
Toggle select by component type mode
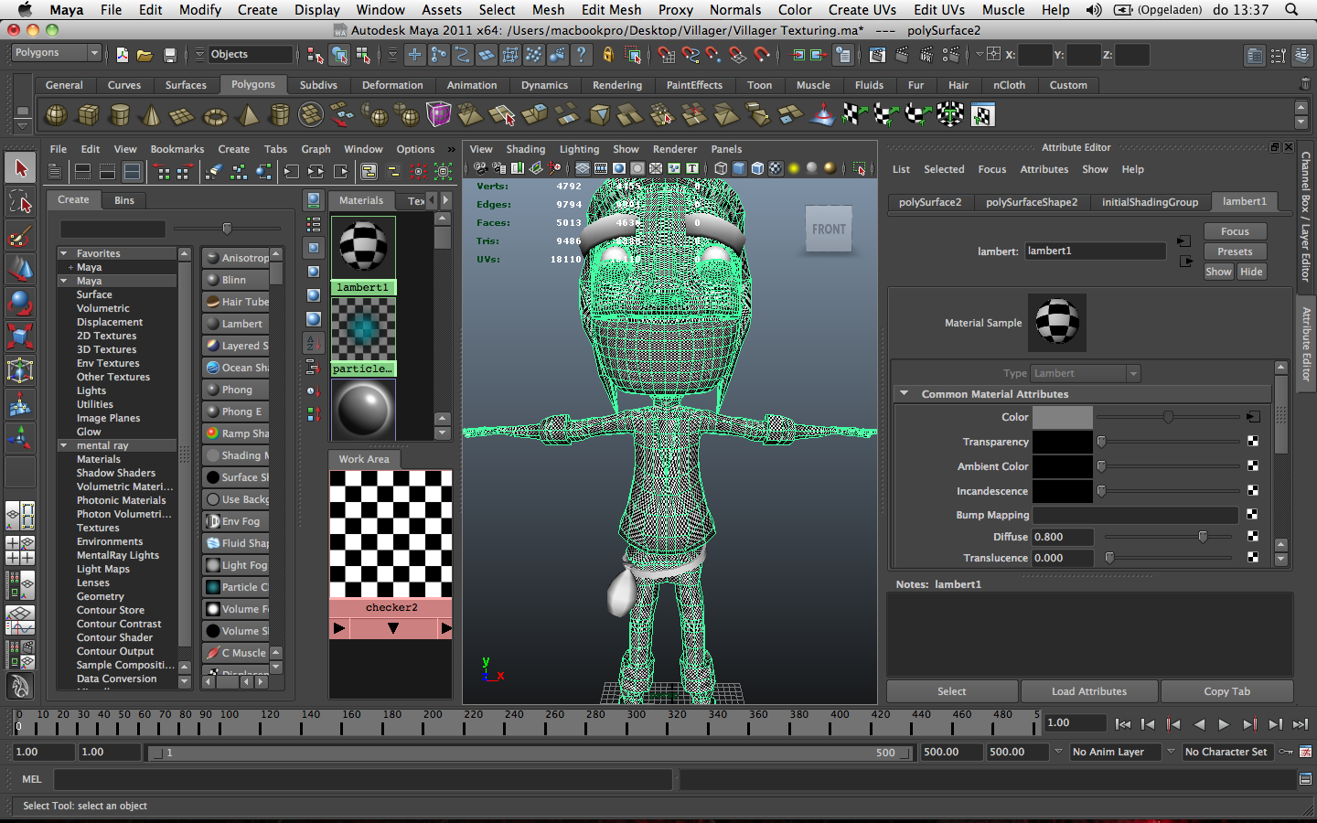[x=364, y=55]
